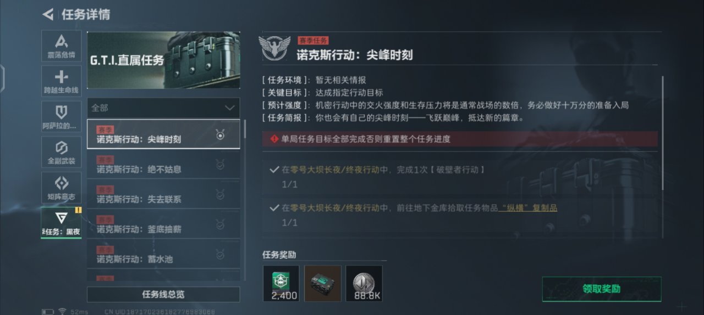Screen dimensions: 704x315
Task: Click the medal status icon on 尖峰时刻
Action: pyautogui.click(x=221, y=134)
